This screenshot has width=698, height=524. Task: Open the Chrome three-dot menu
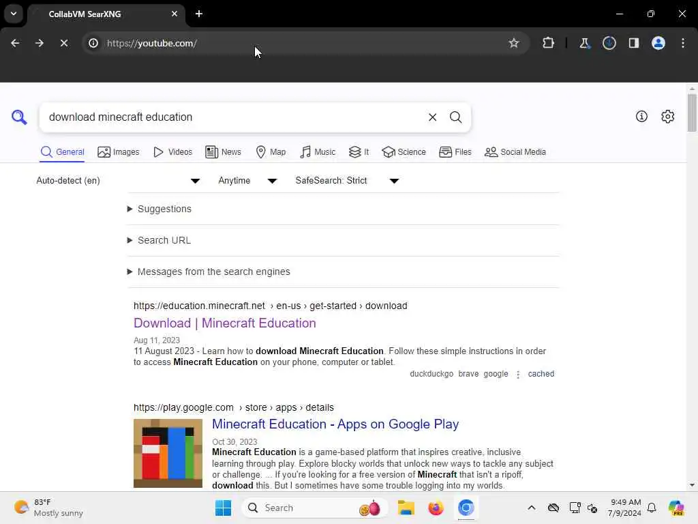[683, 43]
